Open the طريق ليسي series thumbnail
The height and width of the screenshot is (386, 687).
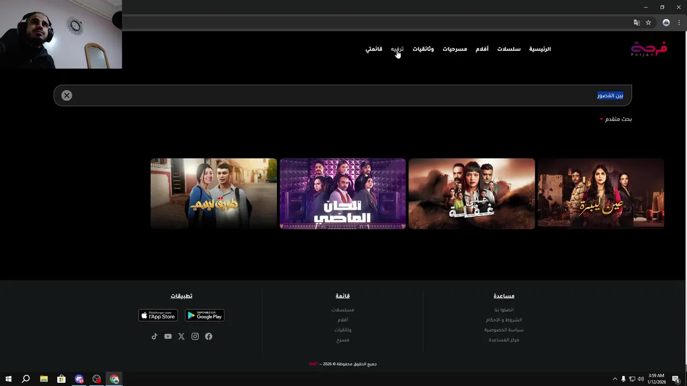(x=214, y=194)
